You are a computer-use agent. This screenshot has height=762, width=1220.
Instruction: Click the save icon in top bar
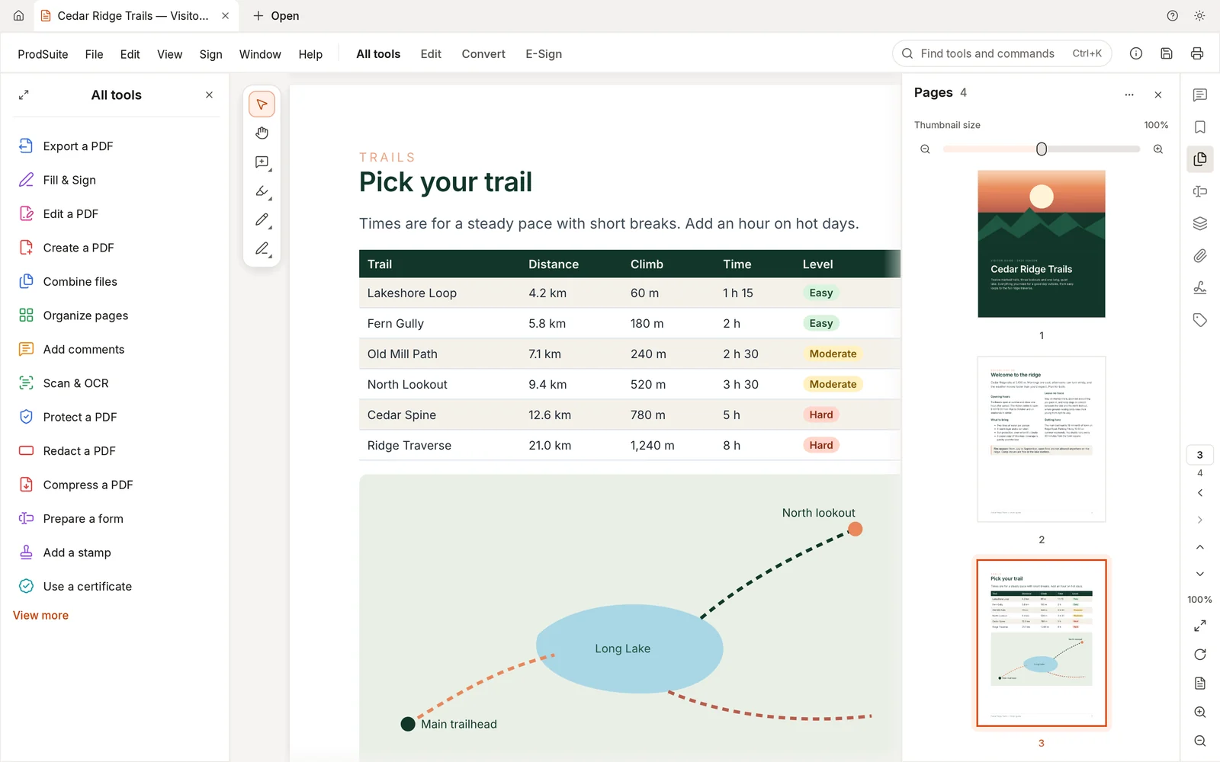(x=1167, y=53)
